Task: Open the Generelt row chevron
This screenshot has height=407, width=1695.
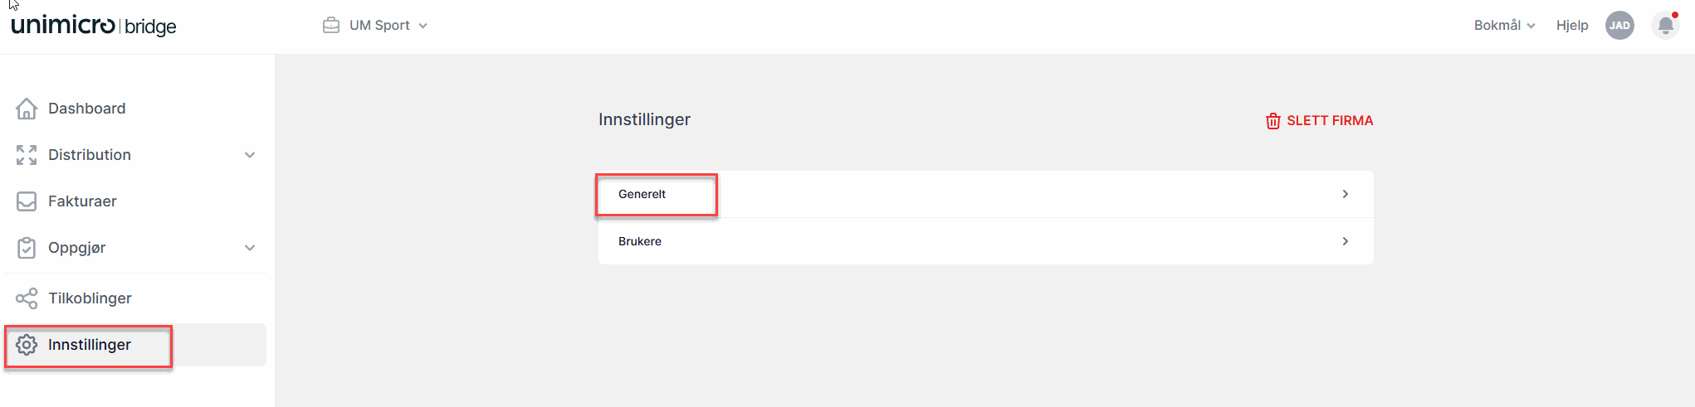Action: pyautogui.click(x=1346, y=194)
